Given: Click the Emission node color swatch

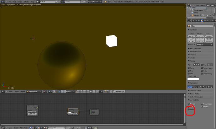Looking at the screenshot, I should click(x=69, y=112).
